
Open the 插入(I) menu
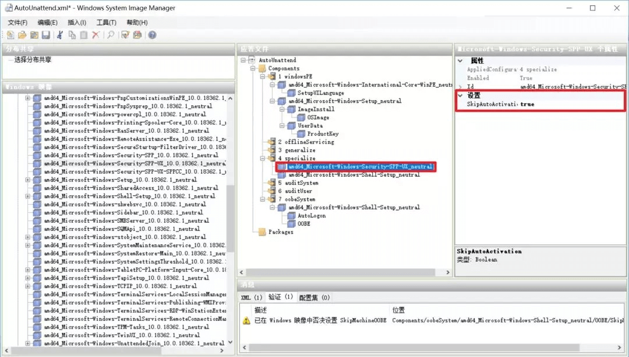(x=77, y=23)
